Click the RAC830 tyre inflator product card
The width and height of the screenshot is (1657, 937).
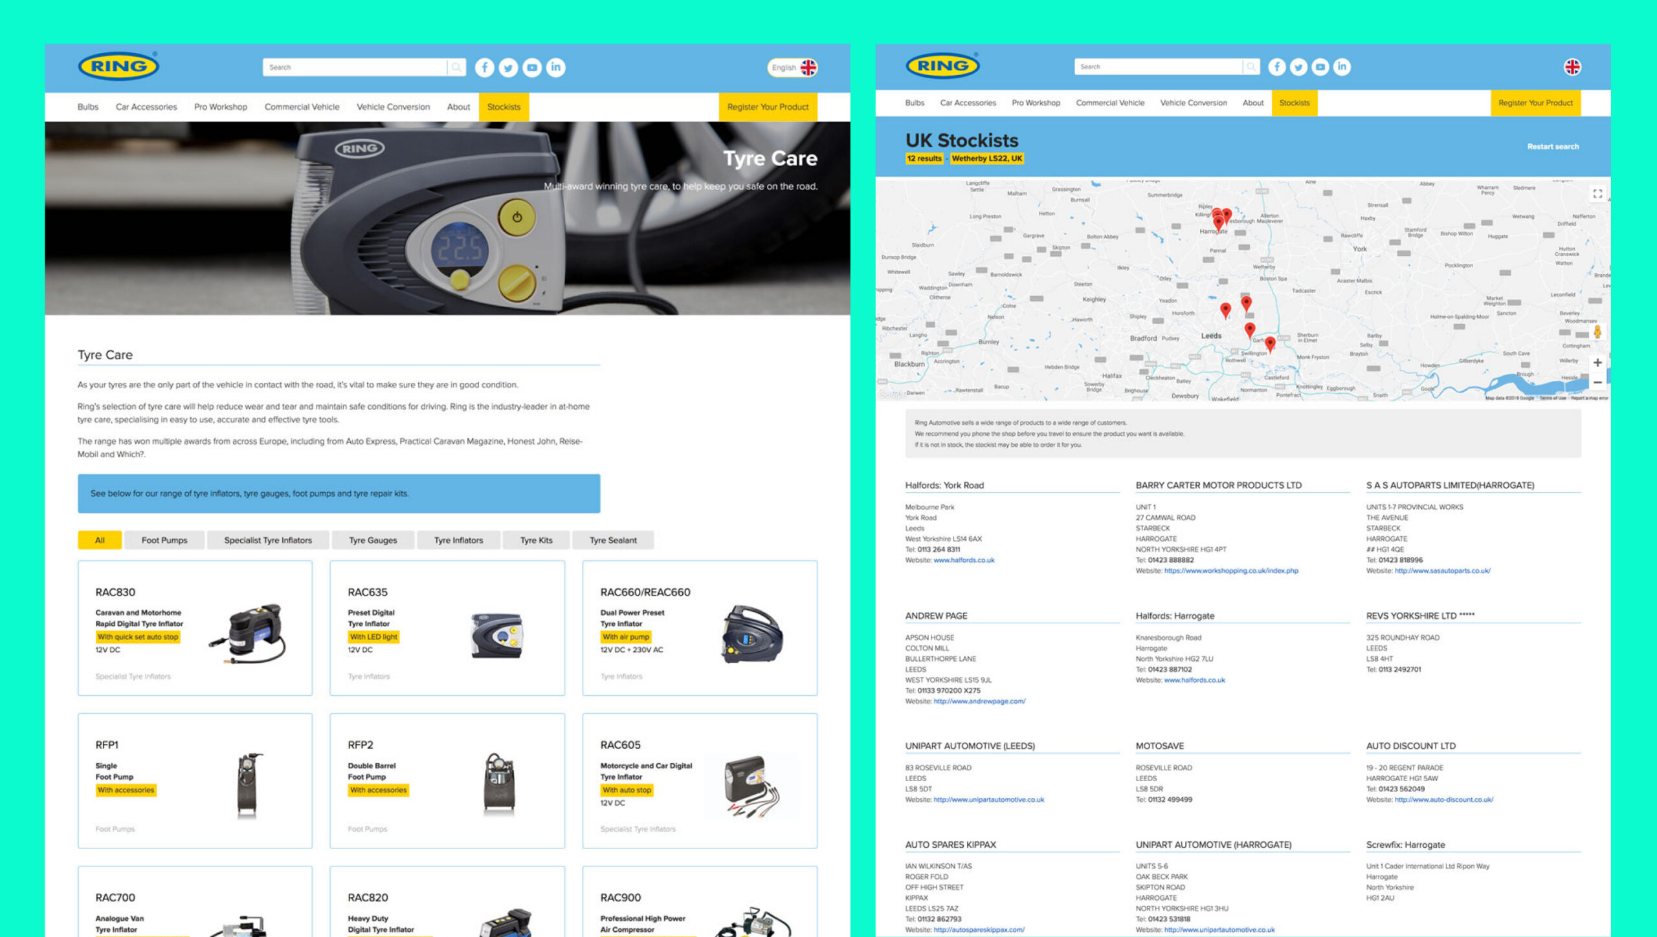click(195, 628)
